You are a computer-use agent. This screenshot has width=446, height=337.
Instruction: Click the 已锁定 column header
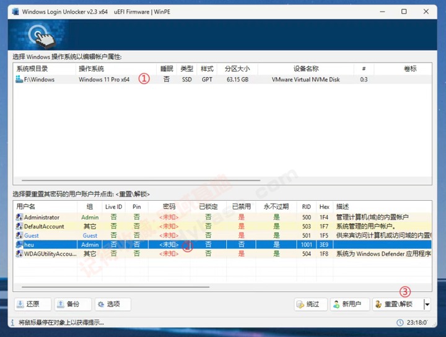pos(208,206)
